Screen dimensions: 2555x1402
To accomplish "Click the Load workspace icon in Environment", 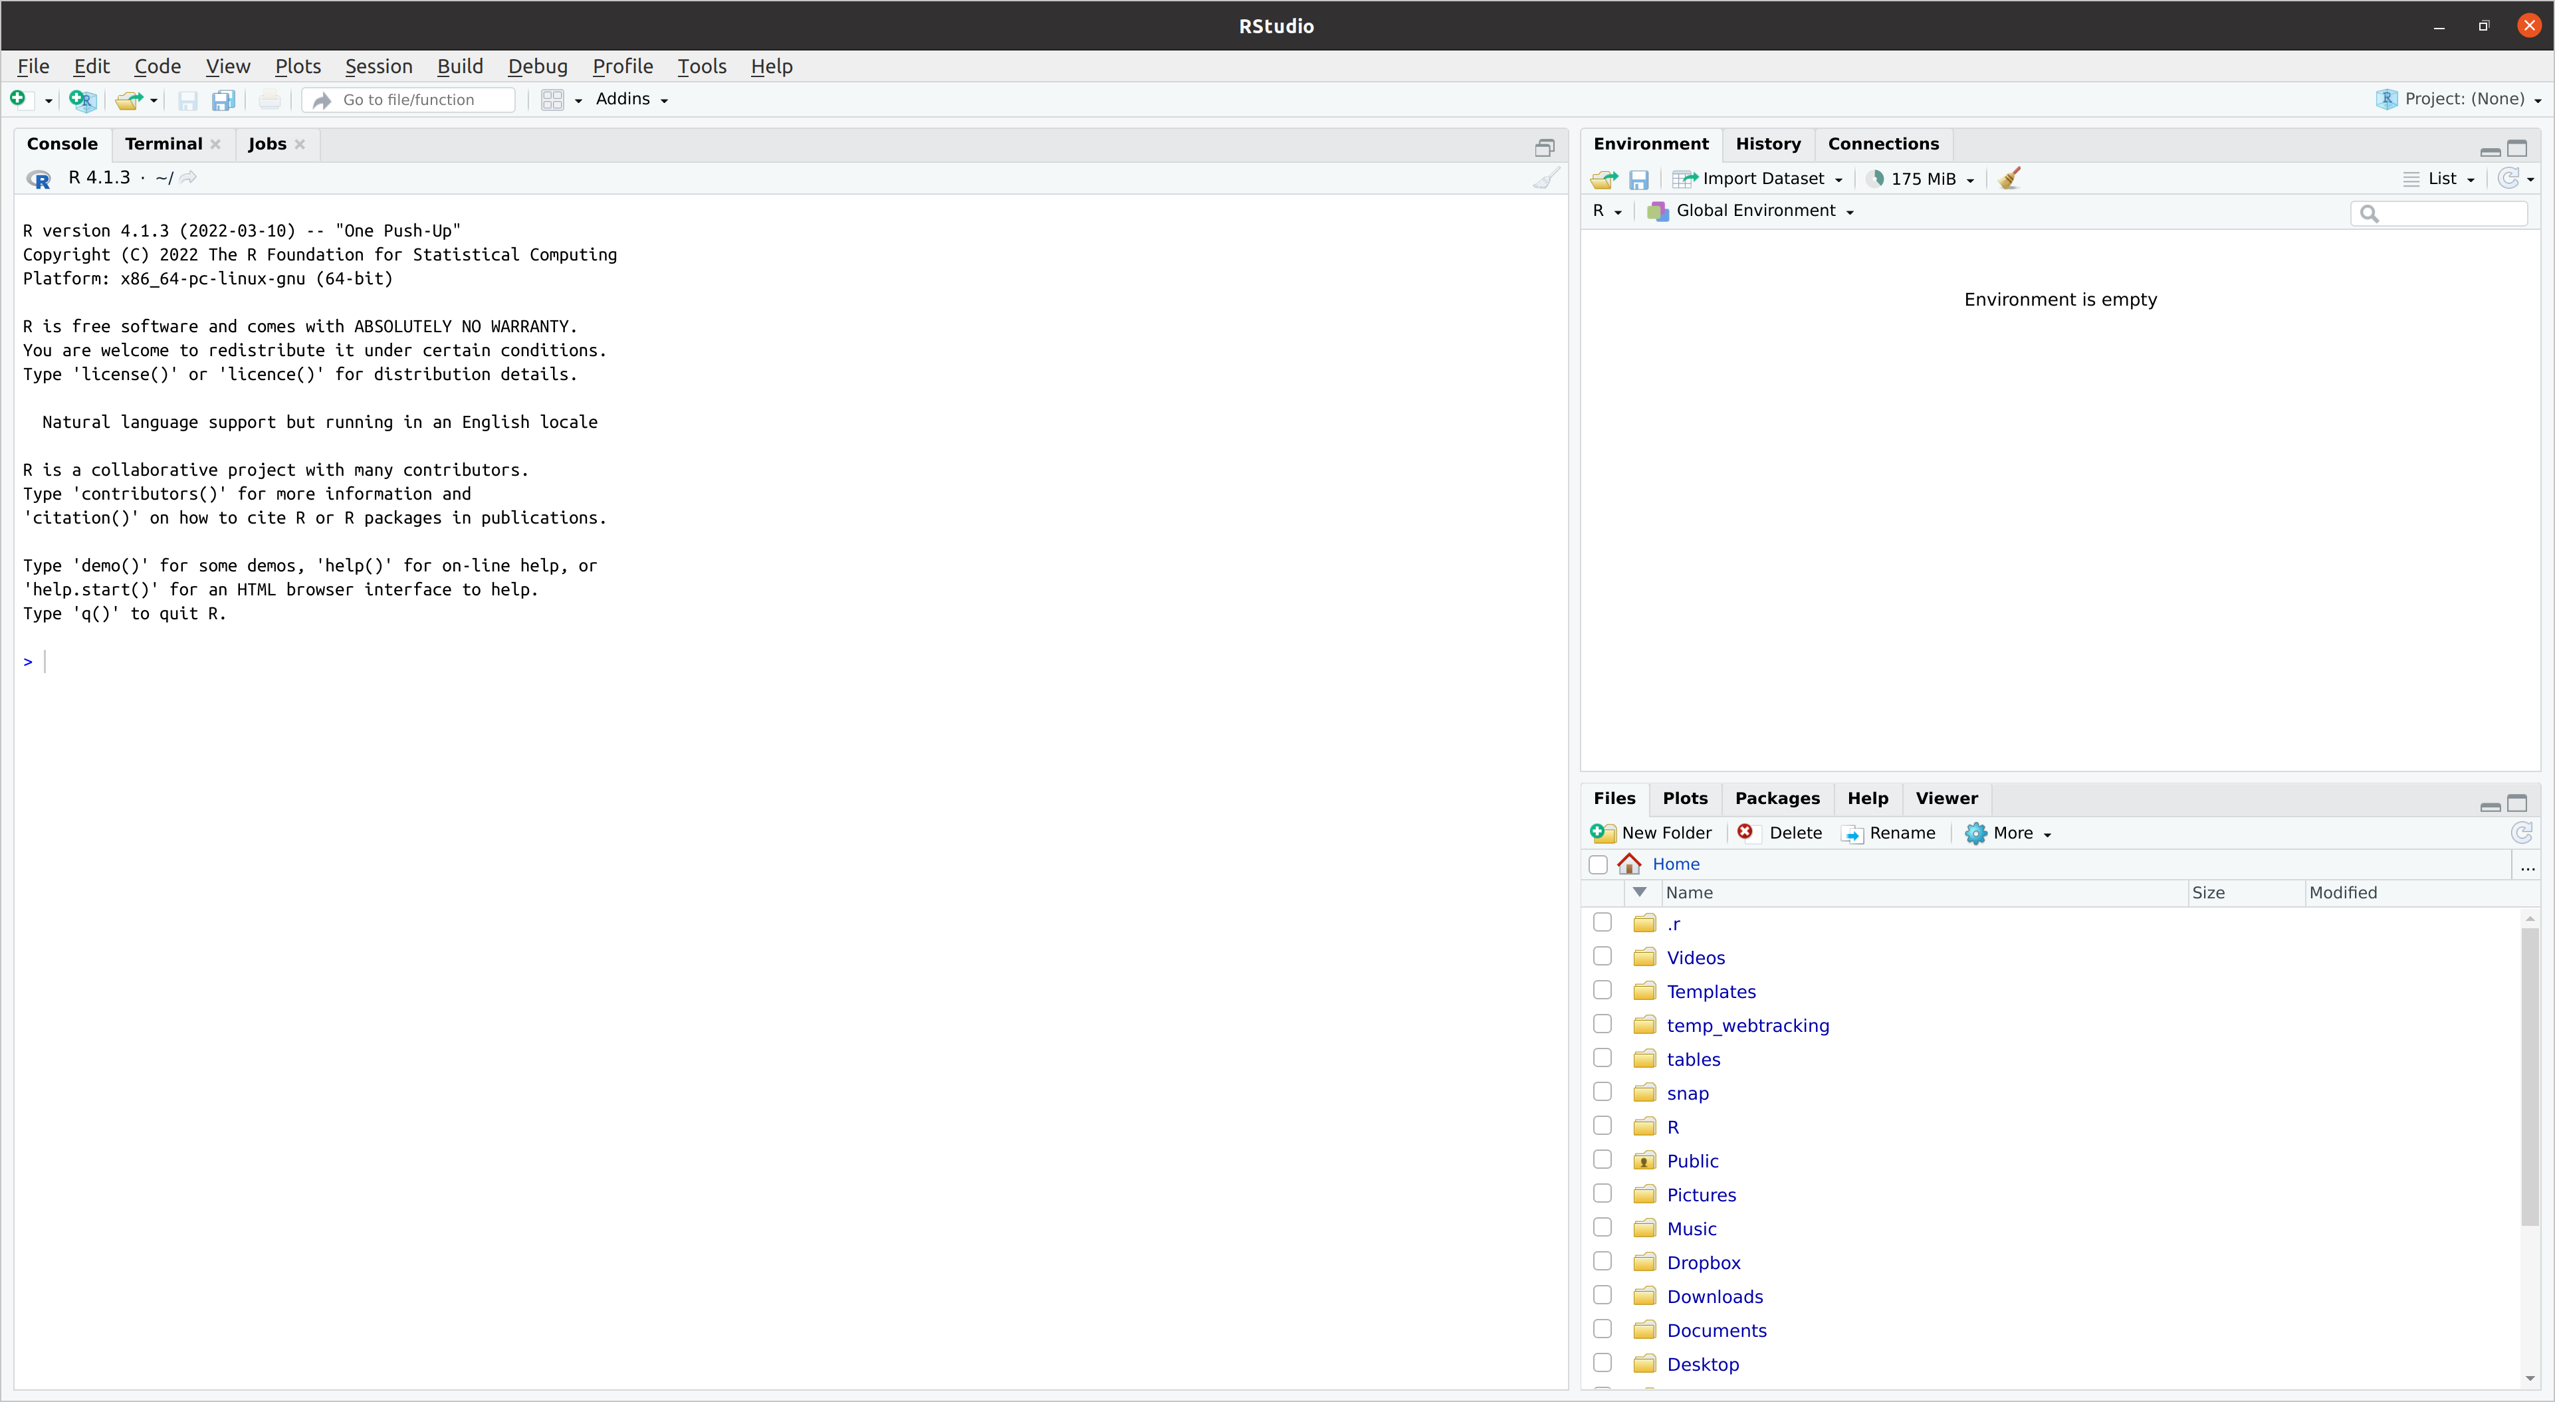I will click(x=1604, y=179).
